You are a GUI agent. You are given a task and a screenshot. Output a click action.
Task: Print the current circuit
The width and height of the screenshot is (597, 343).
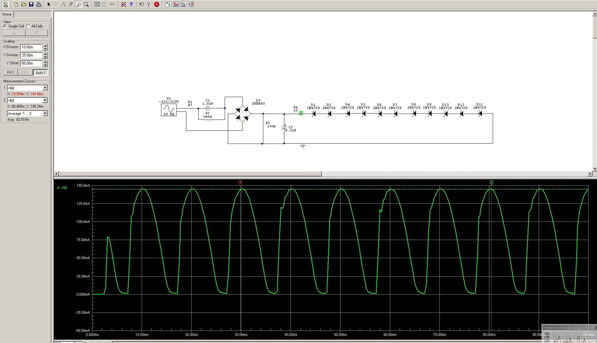[x=39, y=4]
